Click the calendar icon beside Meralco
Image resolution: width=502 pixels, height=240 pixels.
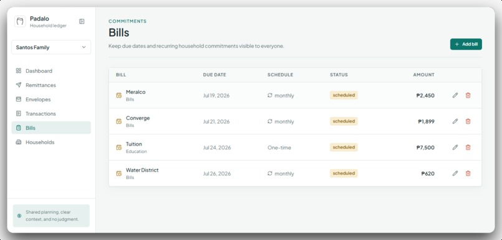point(119,95)
